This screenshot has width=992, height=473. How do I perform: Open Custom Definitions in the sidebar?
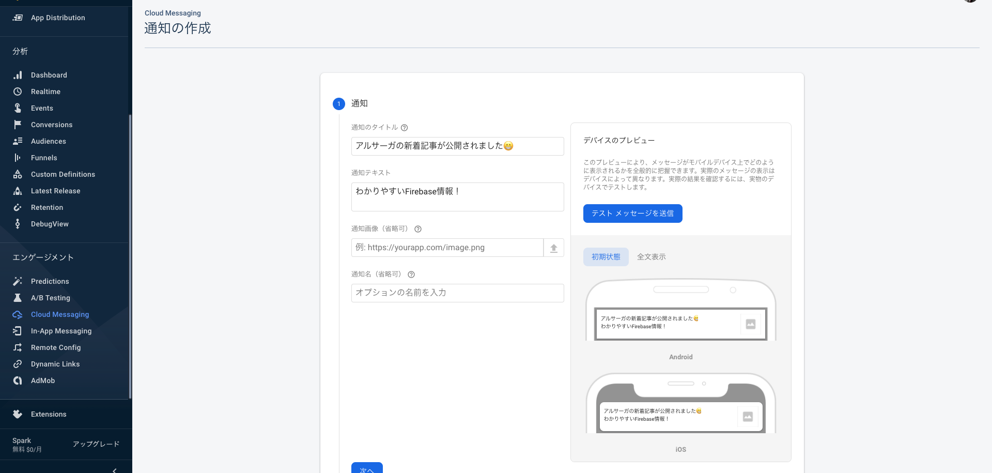click(x=63, y=174)
